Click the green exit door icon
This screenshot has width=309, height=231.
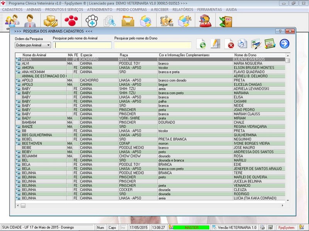click(225, 21)
